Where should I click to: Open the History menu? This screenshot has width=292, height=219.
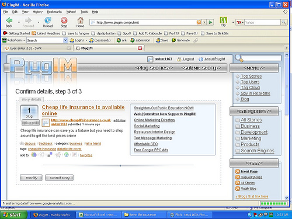click(37, 12)
